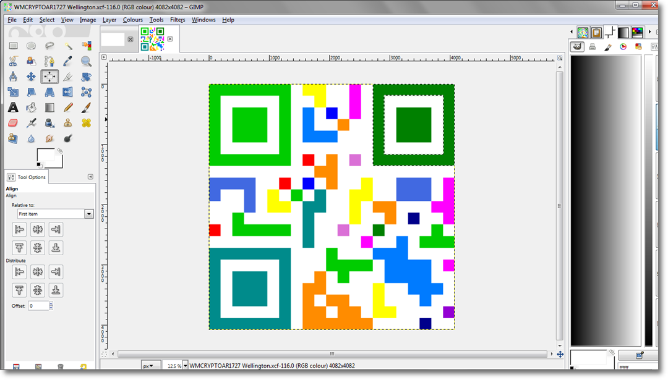Choose the Heal bandage tool

tap(86, 123)
